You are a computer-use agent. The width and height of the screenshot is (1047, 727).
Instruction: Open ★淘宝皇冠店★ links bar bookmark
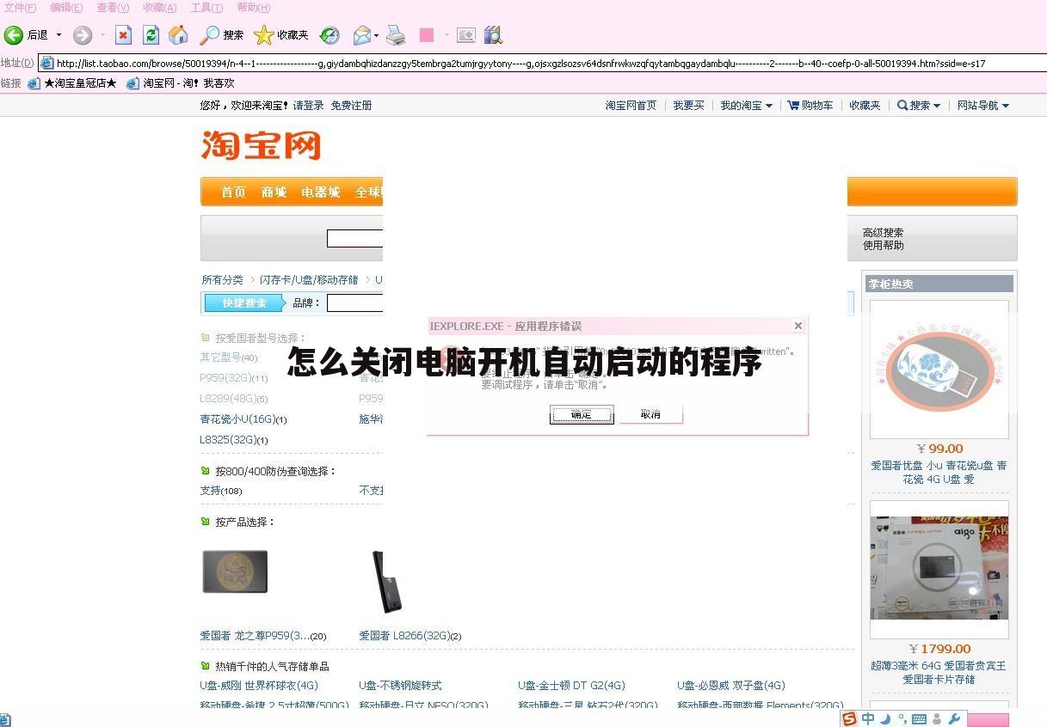tap(72, 83)
